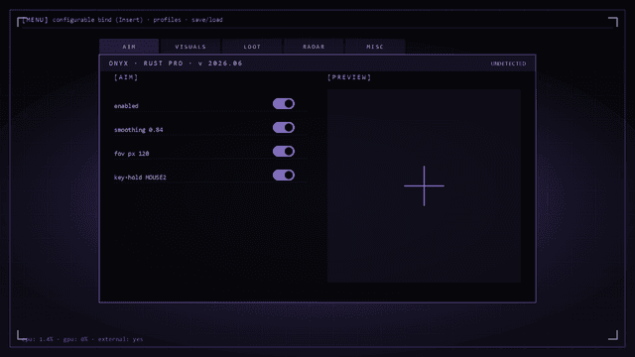This screenshot has height=357, width=635.
Task: Click the crosshair in the preview pane
Action: coord(424,185)
